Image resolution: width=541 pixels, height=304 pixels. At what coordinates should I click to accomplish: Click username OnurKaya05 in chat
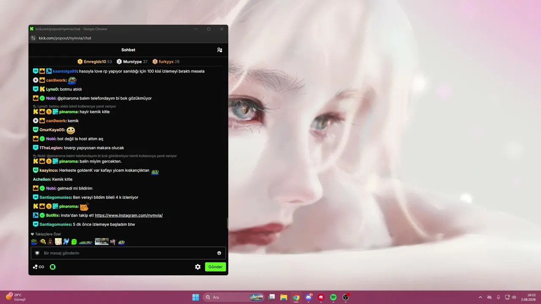pyautogui.click(x=52, y=130)
